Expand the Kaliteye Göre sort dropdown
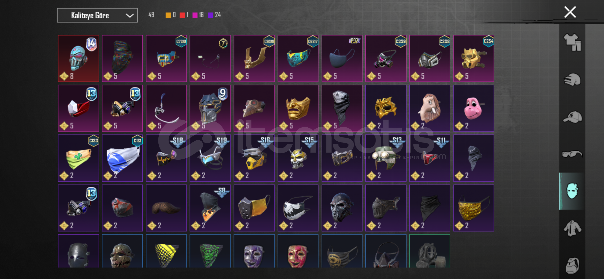Image resolution: width=604 pixels, height=279 pixels. click(x=97, y=15)
